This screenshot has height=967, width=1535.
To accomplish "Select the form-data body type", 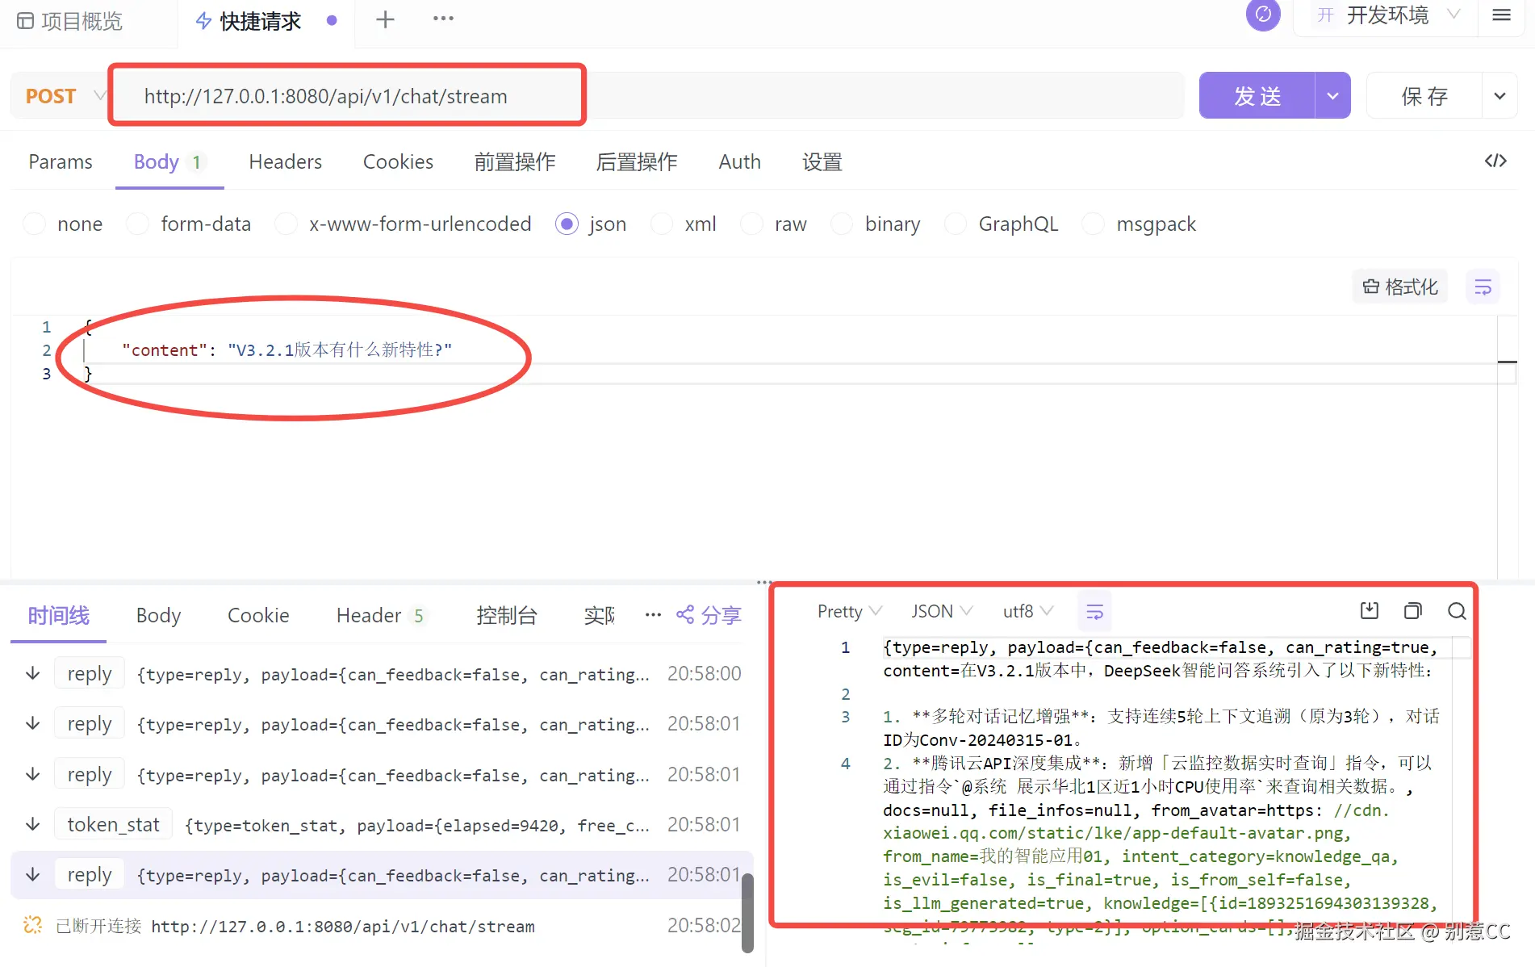I will 138,224.
